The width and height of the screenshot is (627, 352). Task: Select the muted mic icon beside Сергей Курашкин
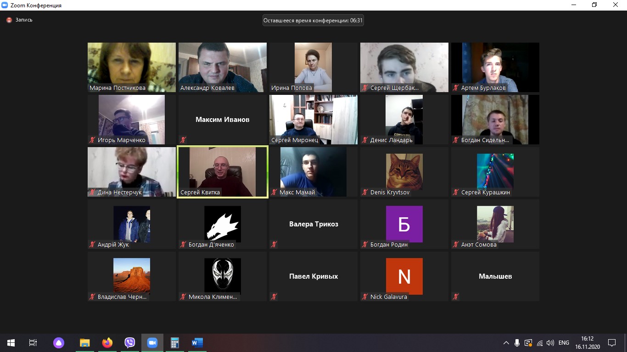[x=456, y=192]
